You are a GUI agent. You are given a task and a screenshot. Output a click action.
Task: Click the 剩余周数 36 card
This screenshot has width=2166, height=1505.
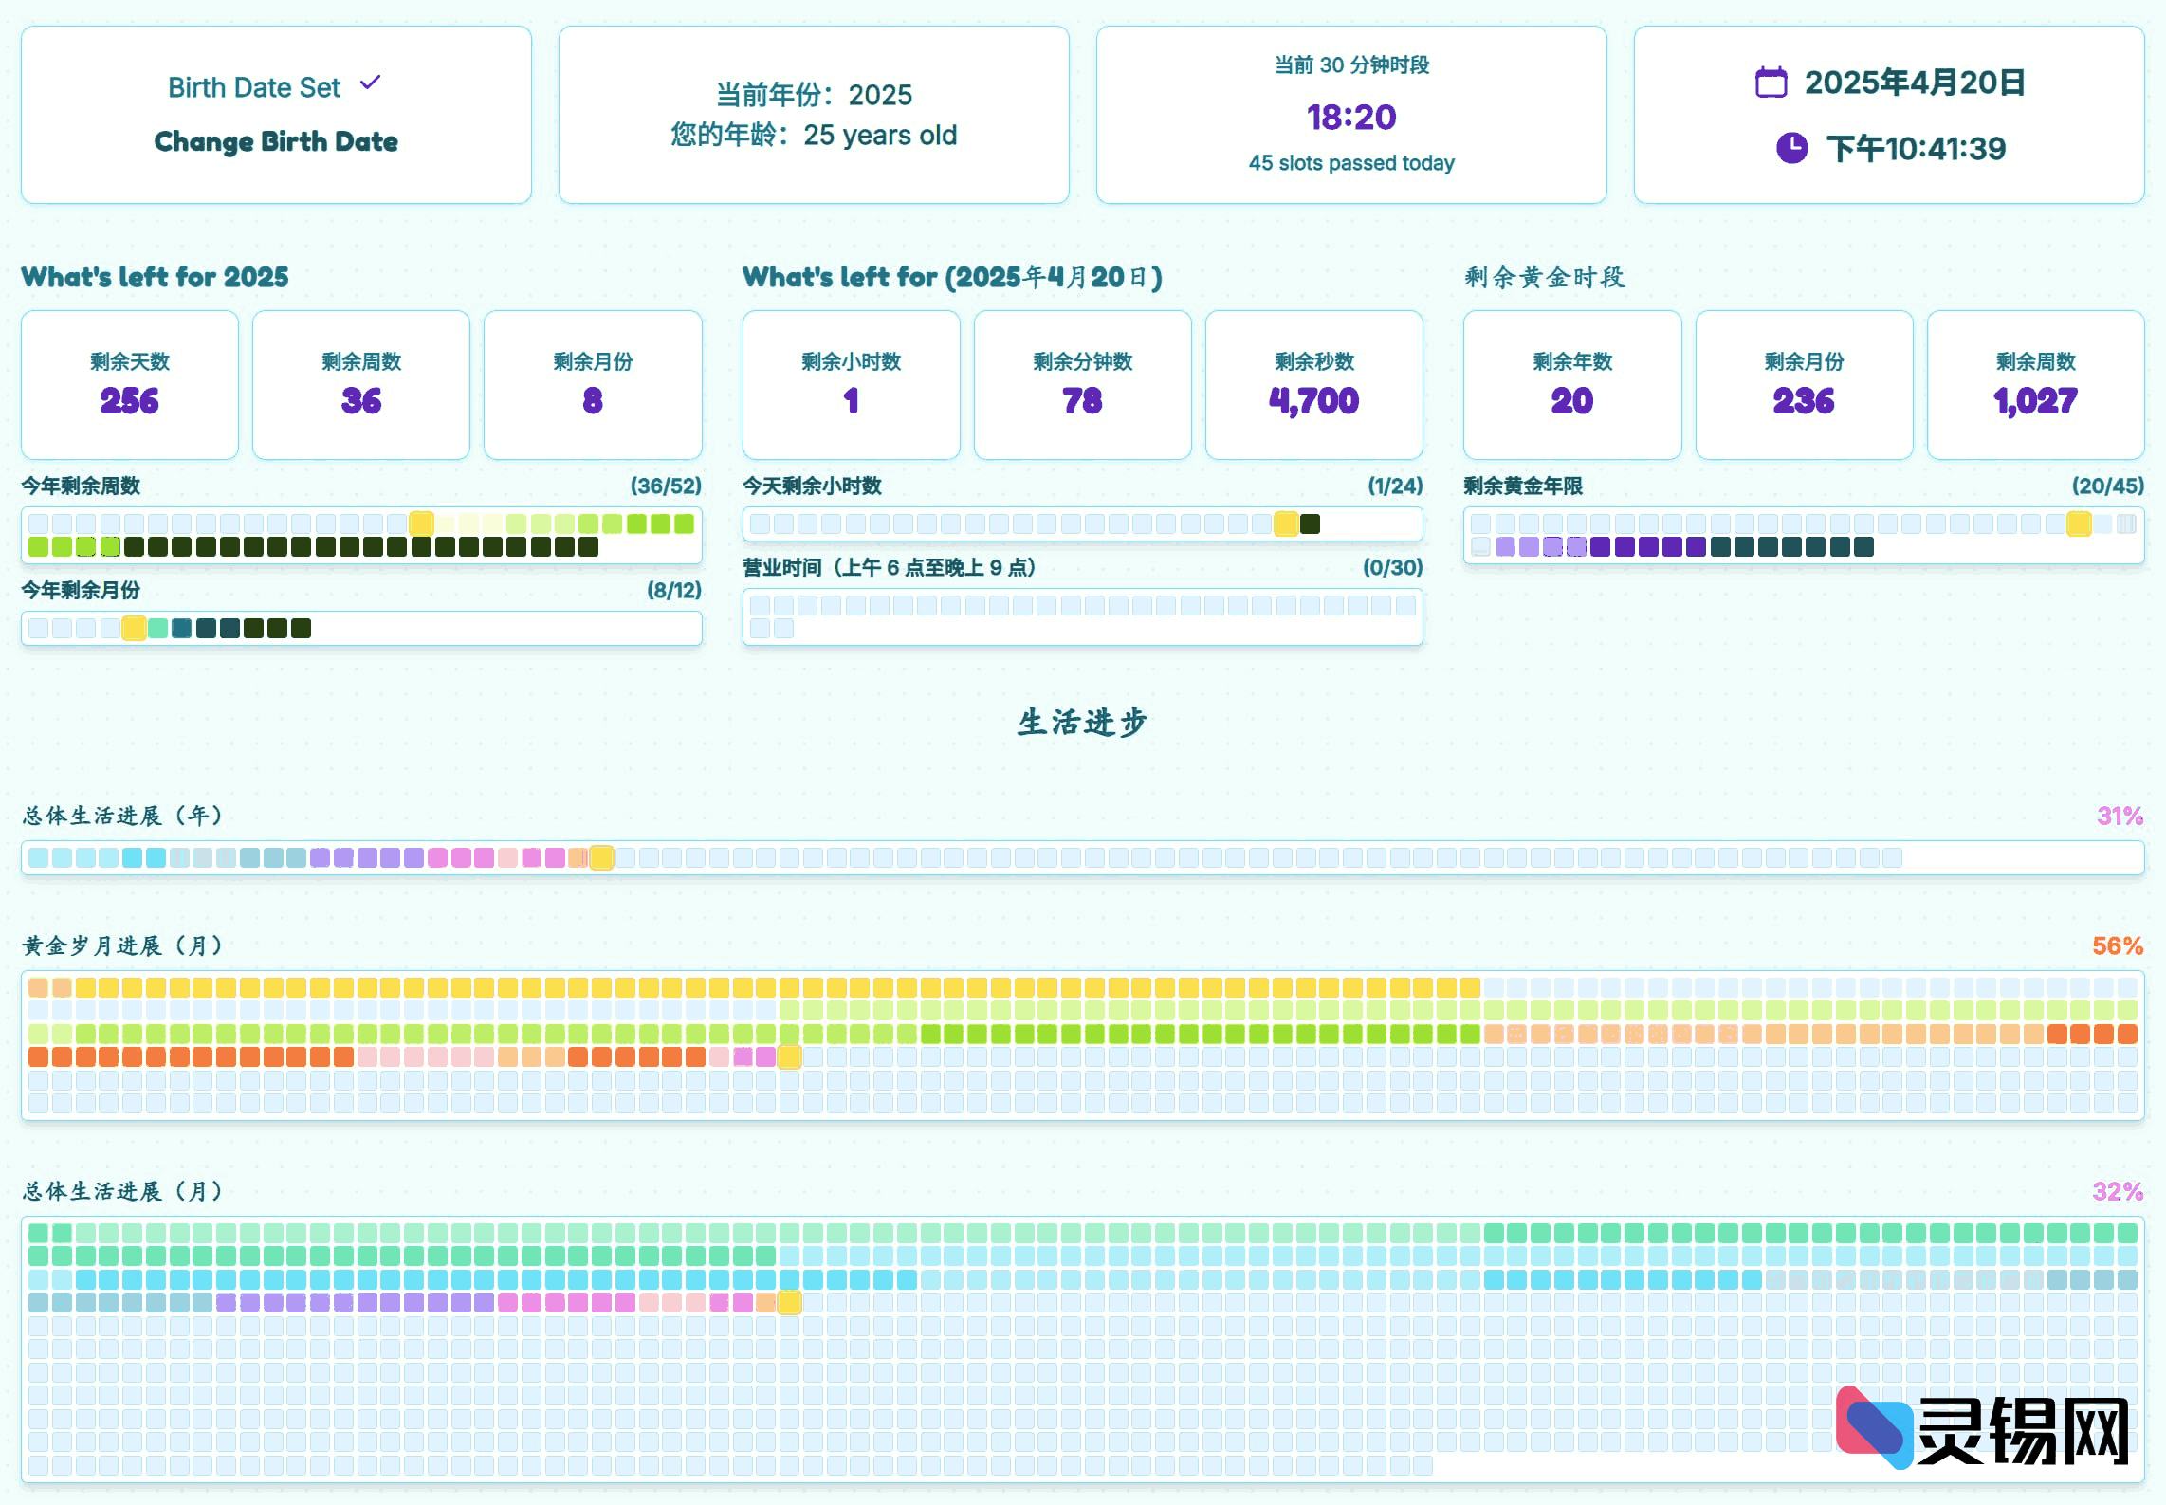tap(361, 385)
